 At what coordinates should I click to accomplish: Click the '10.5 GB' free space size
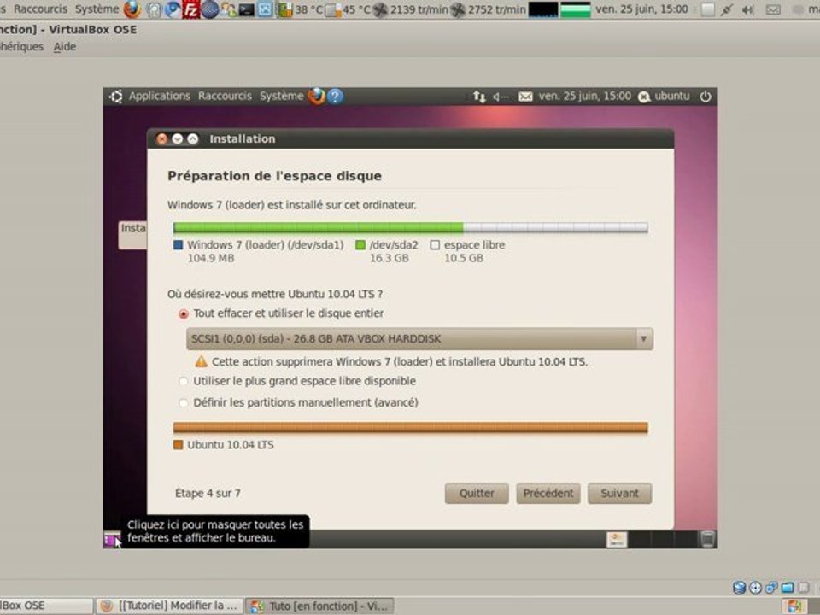click(x=464, y=258)
